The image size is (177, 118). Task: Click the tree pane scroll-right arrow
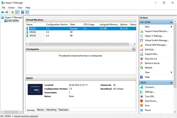tap(21, 112)
